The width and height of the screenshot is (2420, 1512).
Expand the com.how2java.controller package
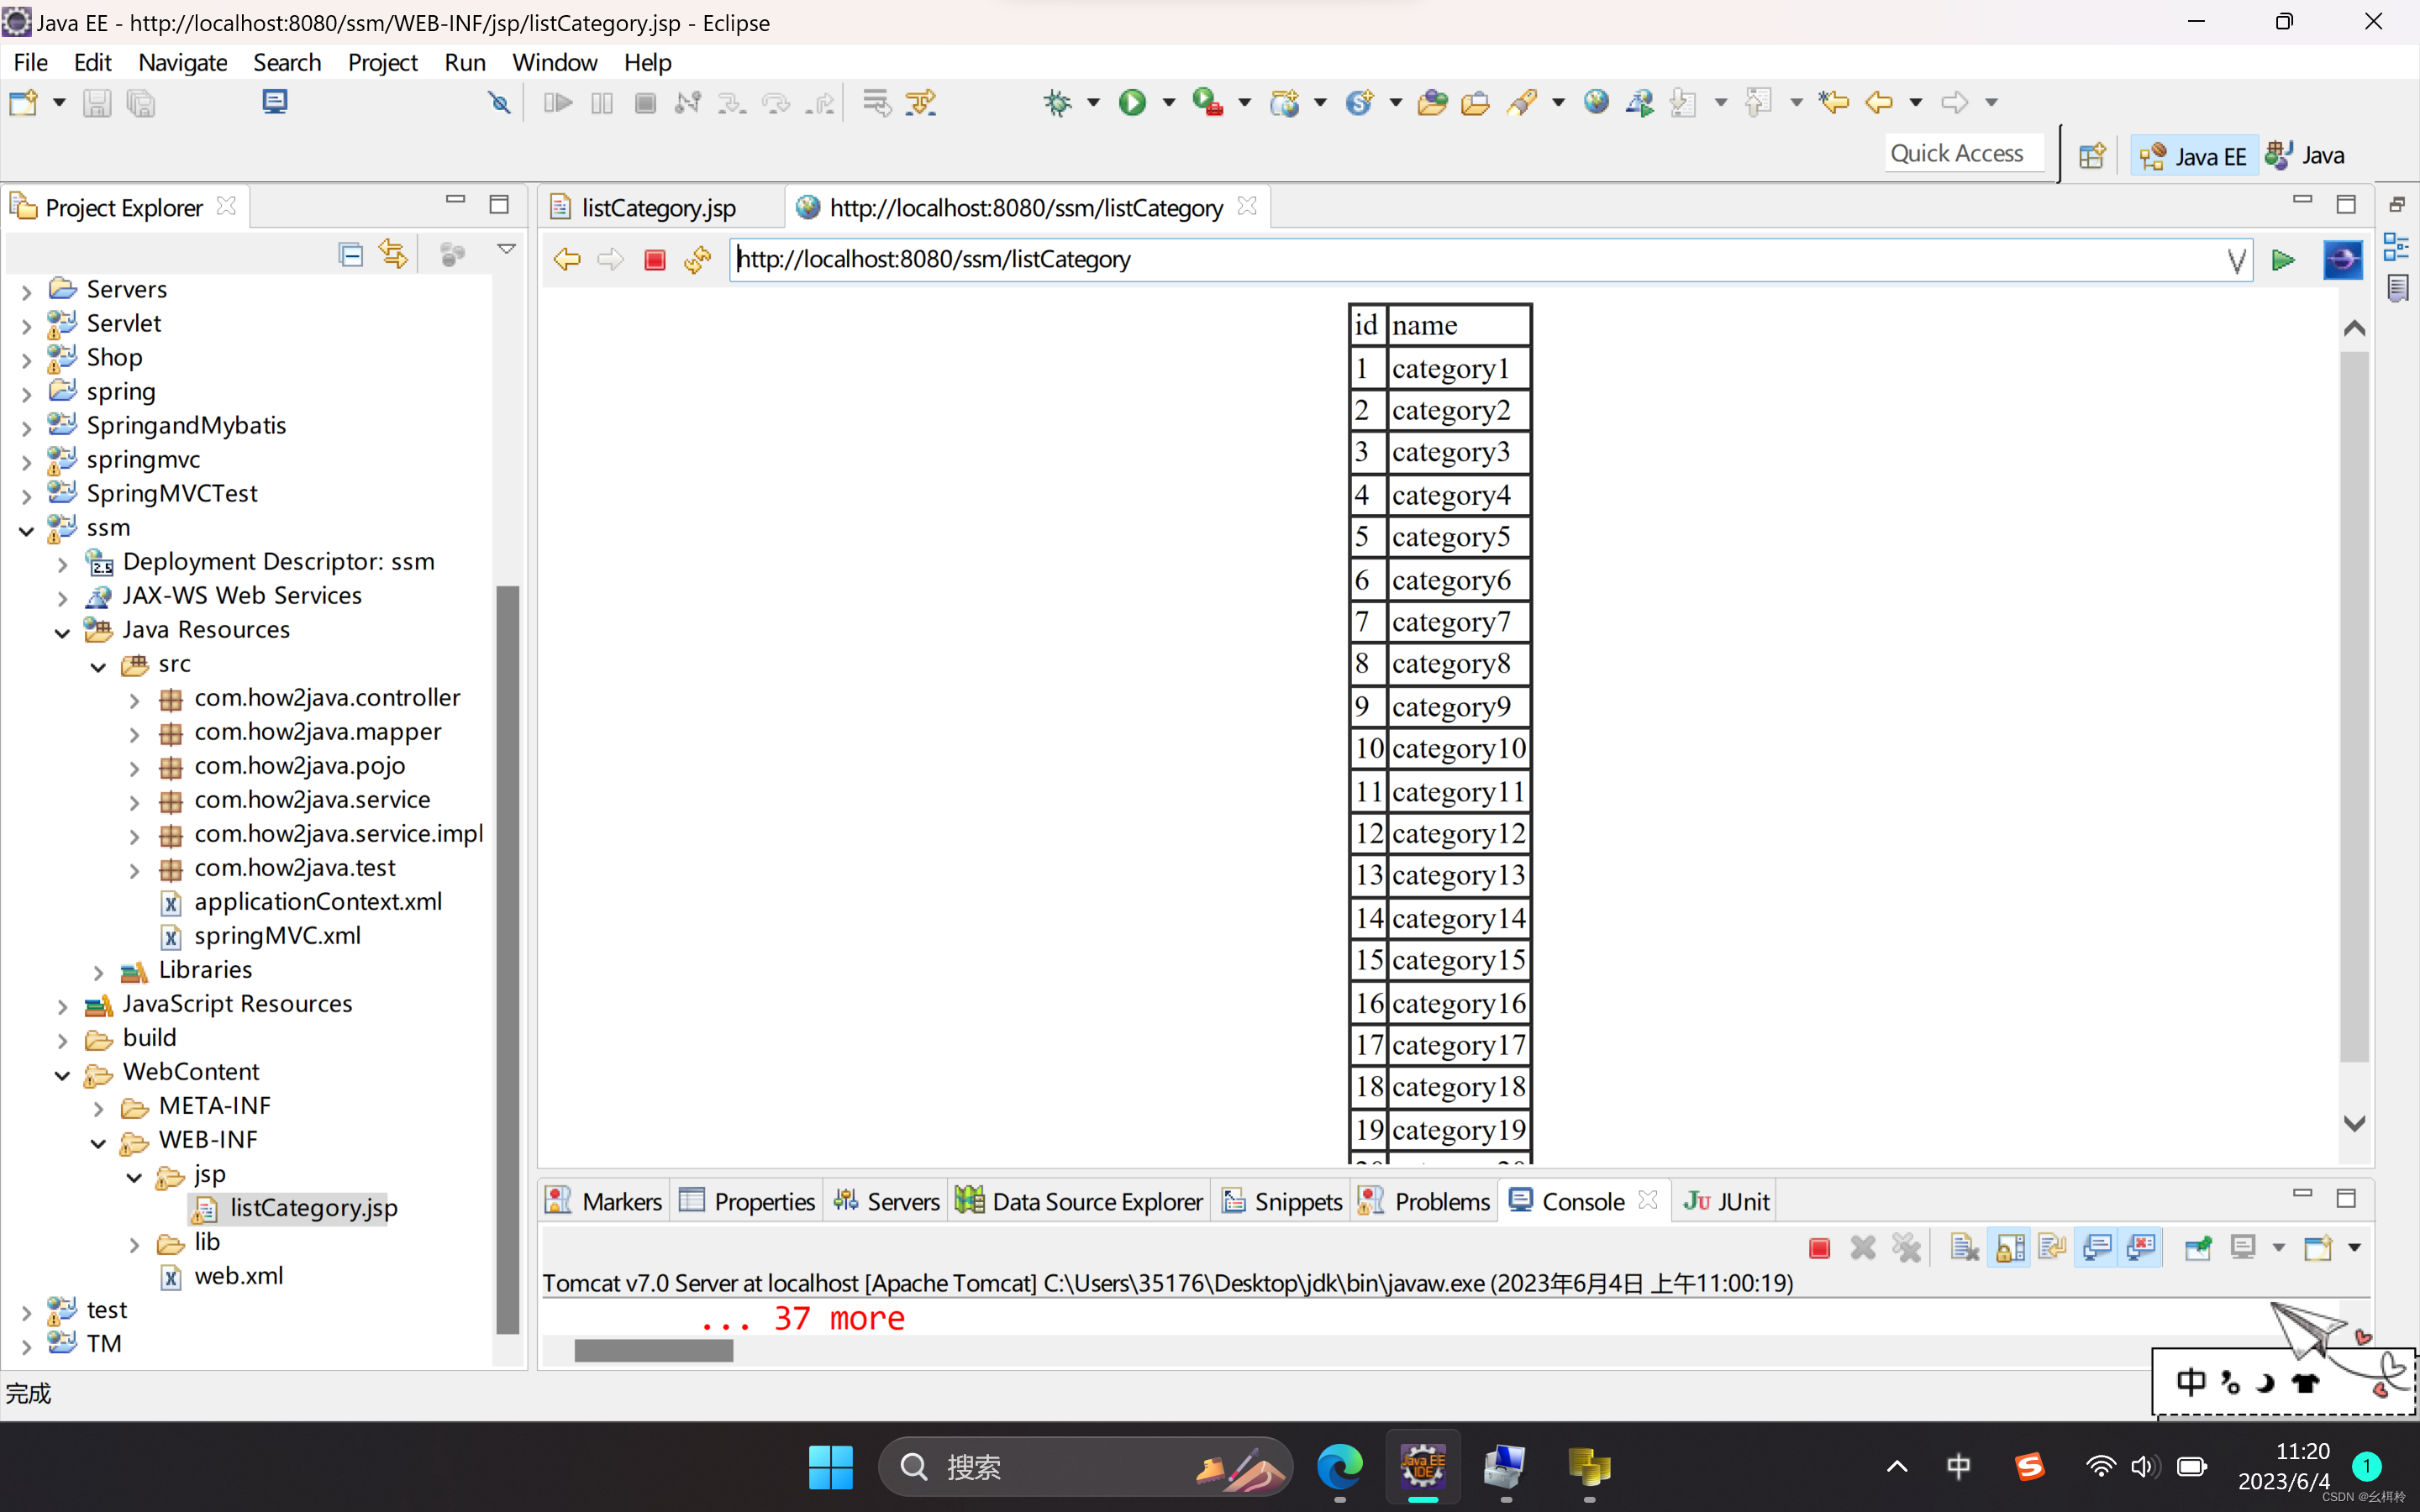click(x=134, y=700)
